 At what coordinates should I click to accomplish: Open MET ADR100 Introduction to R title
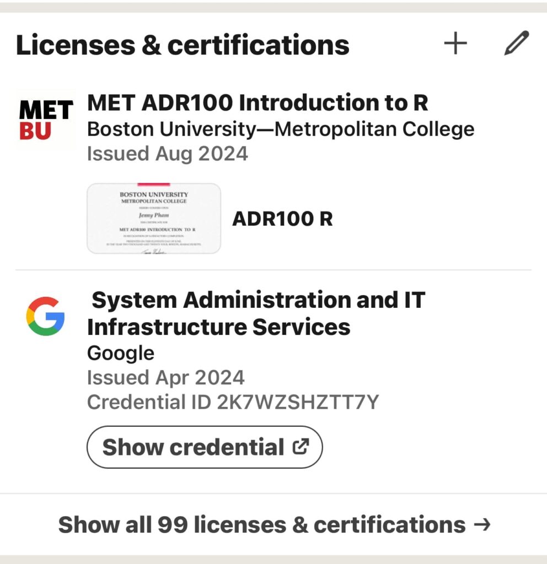(x=258, y=103)
